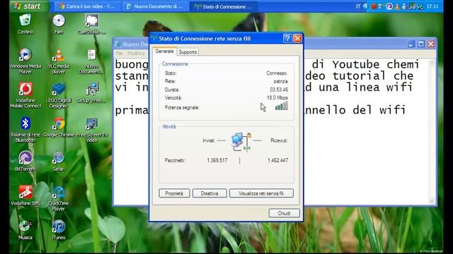Click the 'Connesso' status value

pyautogui.click(x=277, y=73)
